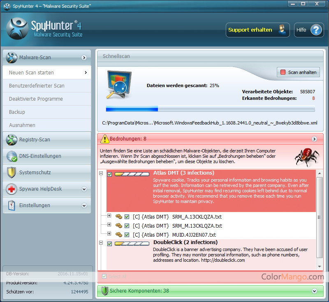Expand the Sichere Komponenten panel chevron

pyautogui.click(x=314, y=291)
